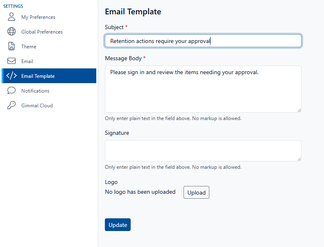The height and width of the screenshot is (247, 324).
Task: Click the My Preferences person icon
Action: (x=11, y=17)
